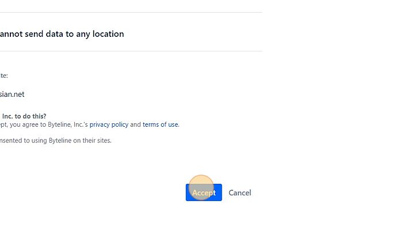This screenshot has height=227, width=403.
Task: Click the orange highlight circle over Accept
Action: click(201, 187)
